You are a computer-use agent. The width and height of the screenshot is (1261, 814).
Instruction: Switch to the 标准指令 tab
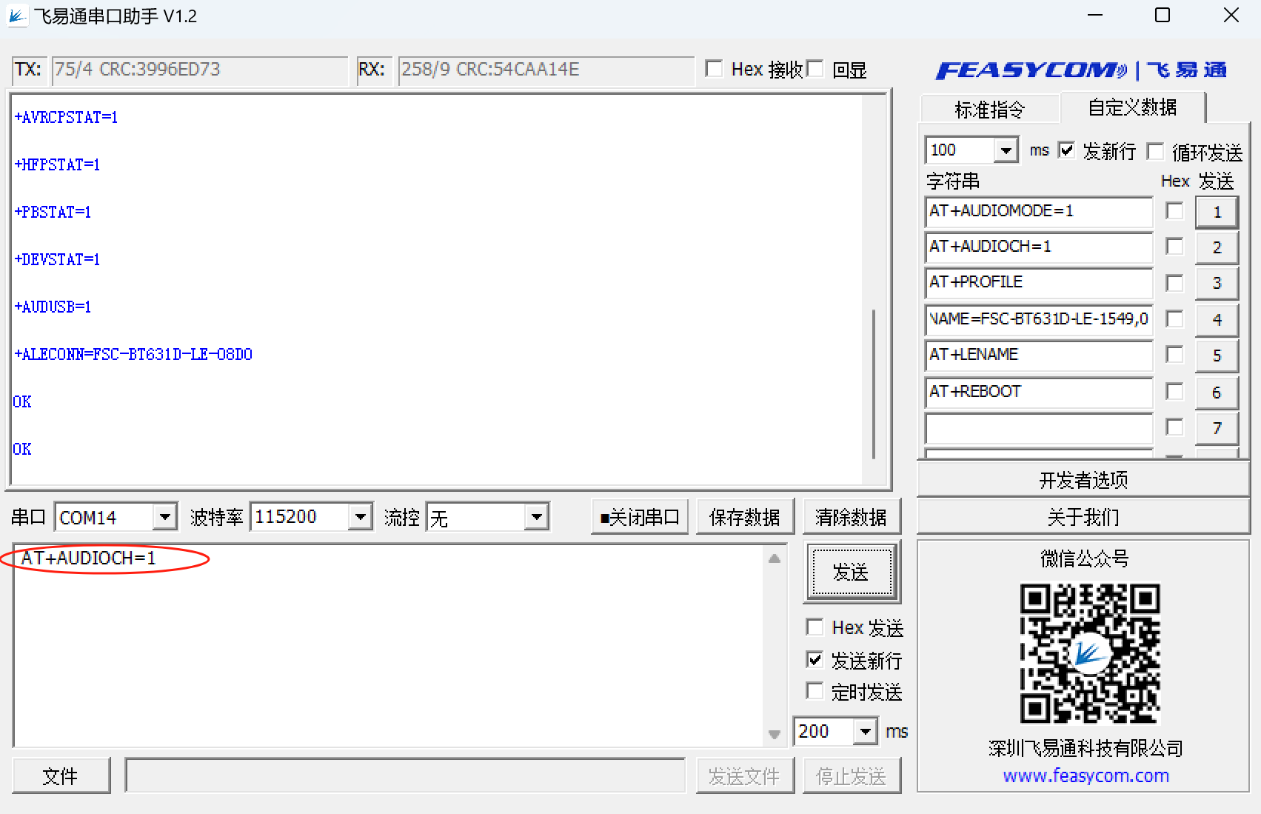pos(989,109)
